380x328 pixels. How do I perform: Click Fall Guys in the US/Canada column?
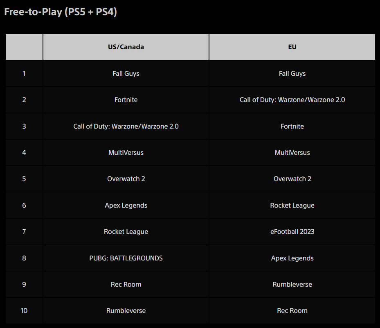(x=126, y=74)
